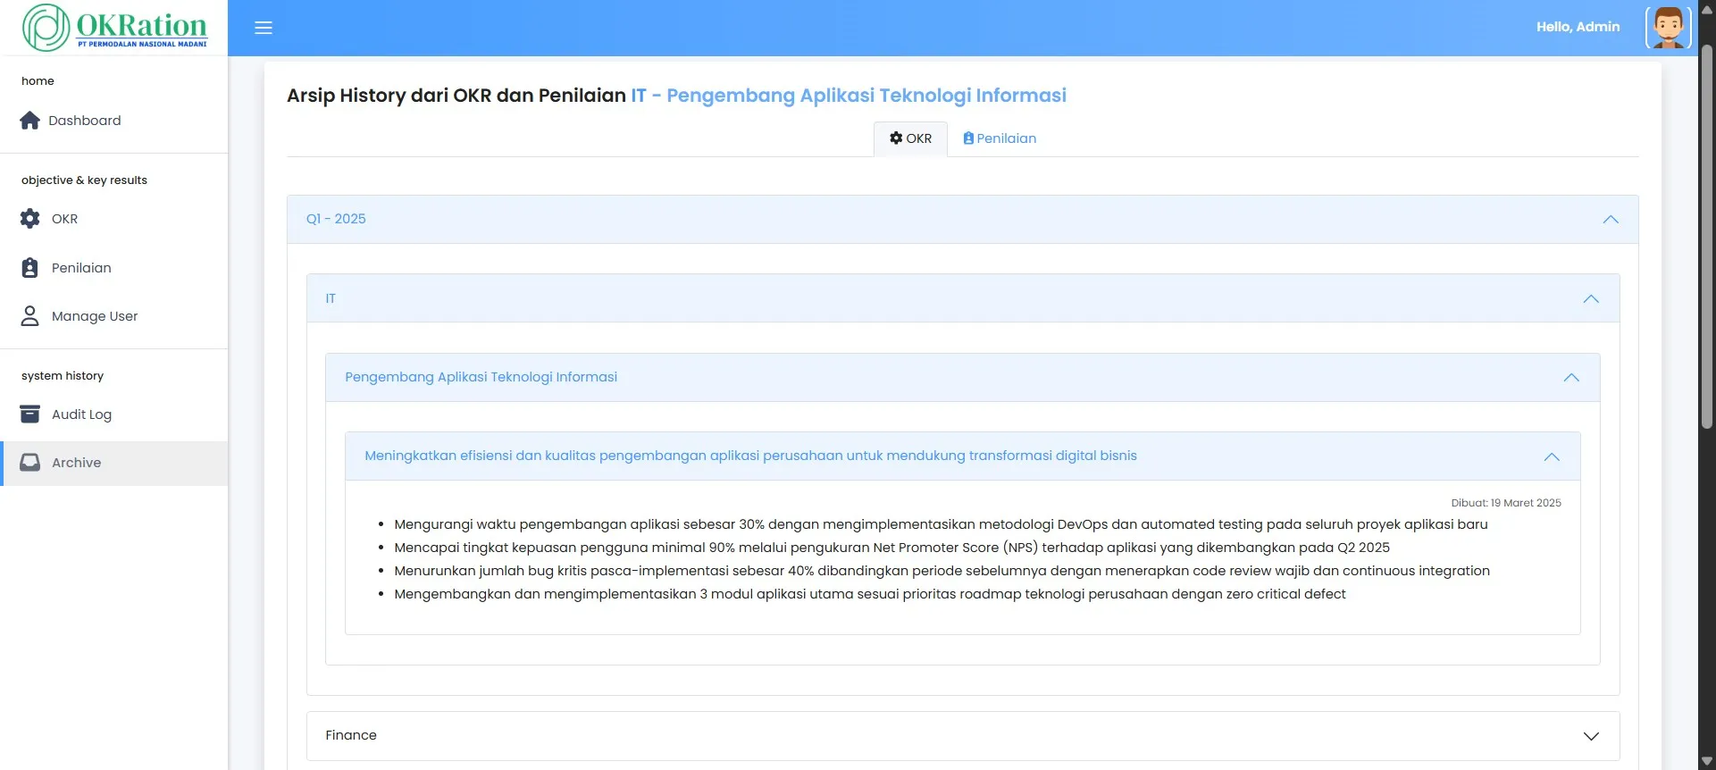The image size is (1716, 770).
Task: Click the 'Dibuat: 19 Maret 2025' date text
Action: pos(1506,503)
